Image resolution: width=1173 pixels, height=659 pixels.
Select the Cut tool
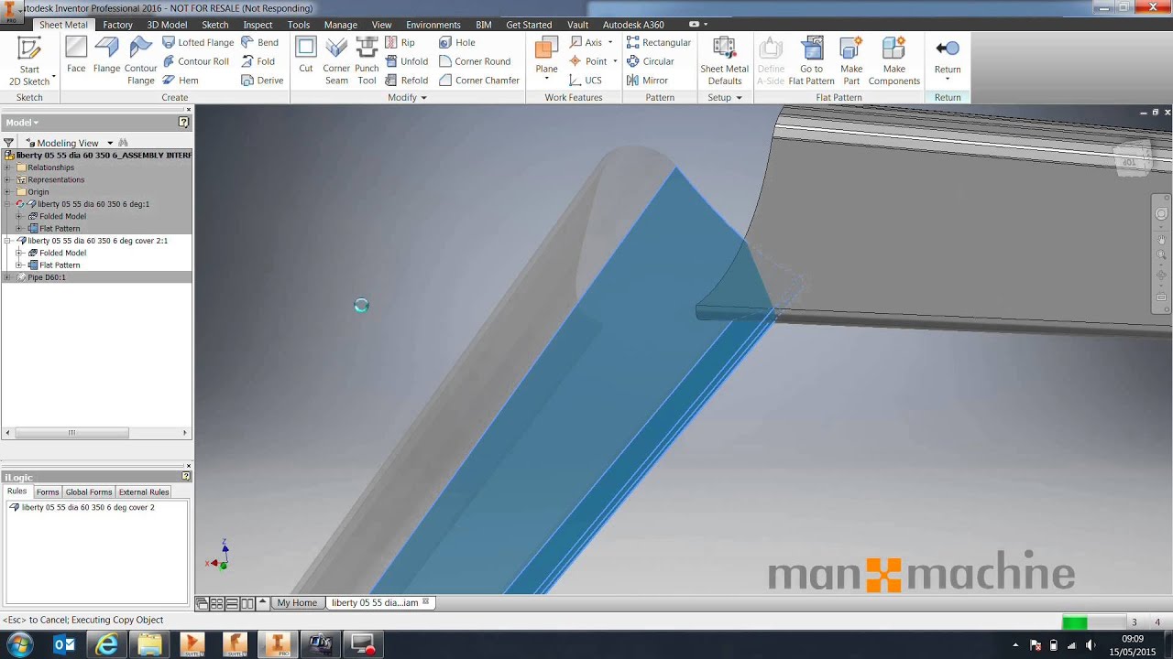(x=306, y=56)
